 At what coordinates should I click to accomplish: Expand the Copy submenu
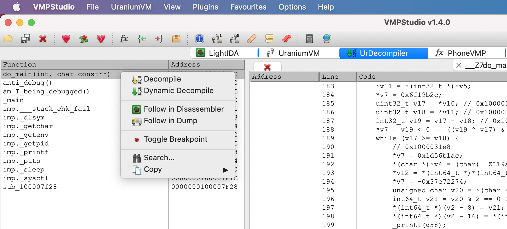click(178, 169)
